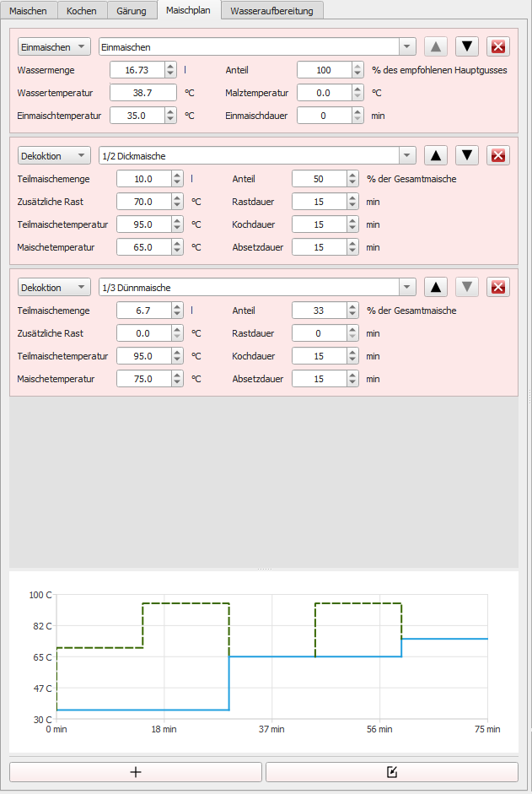This screenshot has width=532, height=794.
Task: Delete the 1/3 Dünnmaische step
Action: click(x=499, y=287)
